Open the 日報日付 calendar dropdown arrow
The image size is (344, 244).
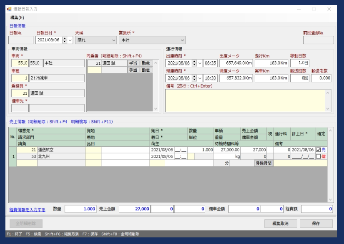point(70,40)
